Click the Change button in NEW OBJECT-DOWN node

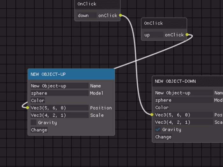[163, 137]
